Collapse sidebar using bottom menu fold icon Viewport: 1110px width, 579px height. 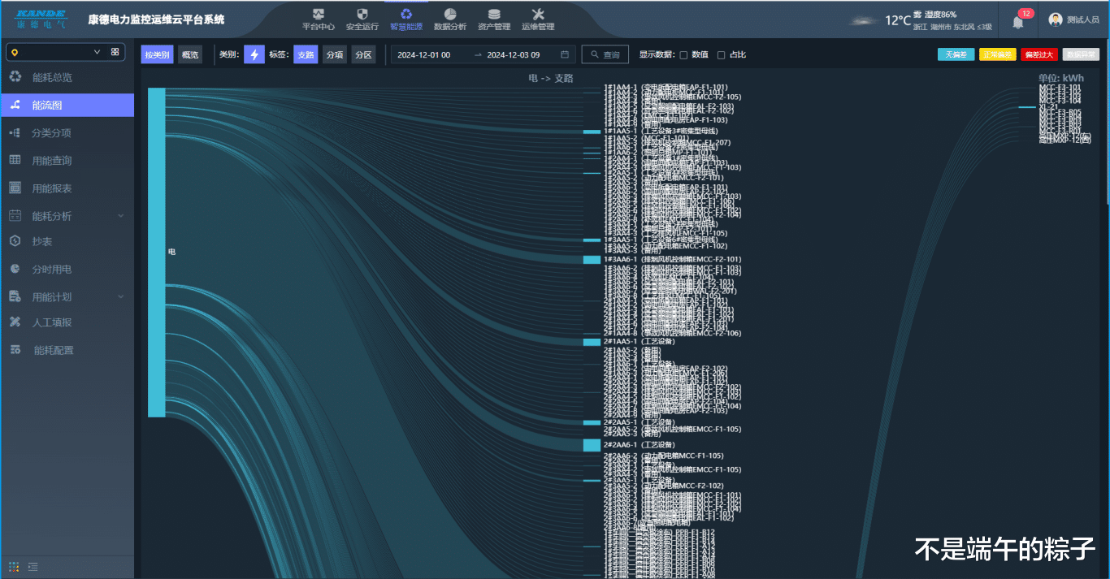[x=33, y=566]
